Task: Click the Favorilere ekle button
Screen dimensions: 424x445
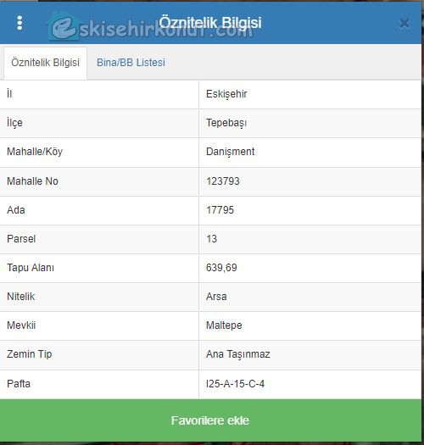Action: 210,420
